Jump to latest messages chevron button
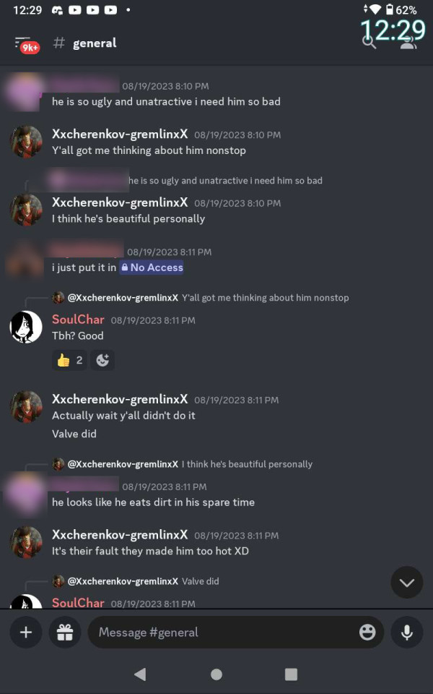Screen dimensions: 433x694 point(407,583)
